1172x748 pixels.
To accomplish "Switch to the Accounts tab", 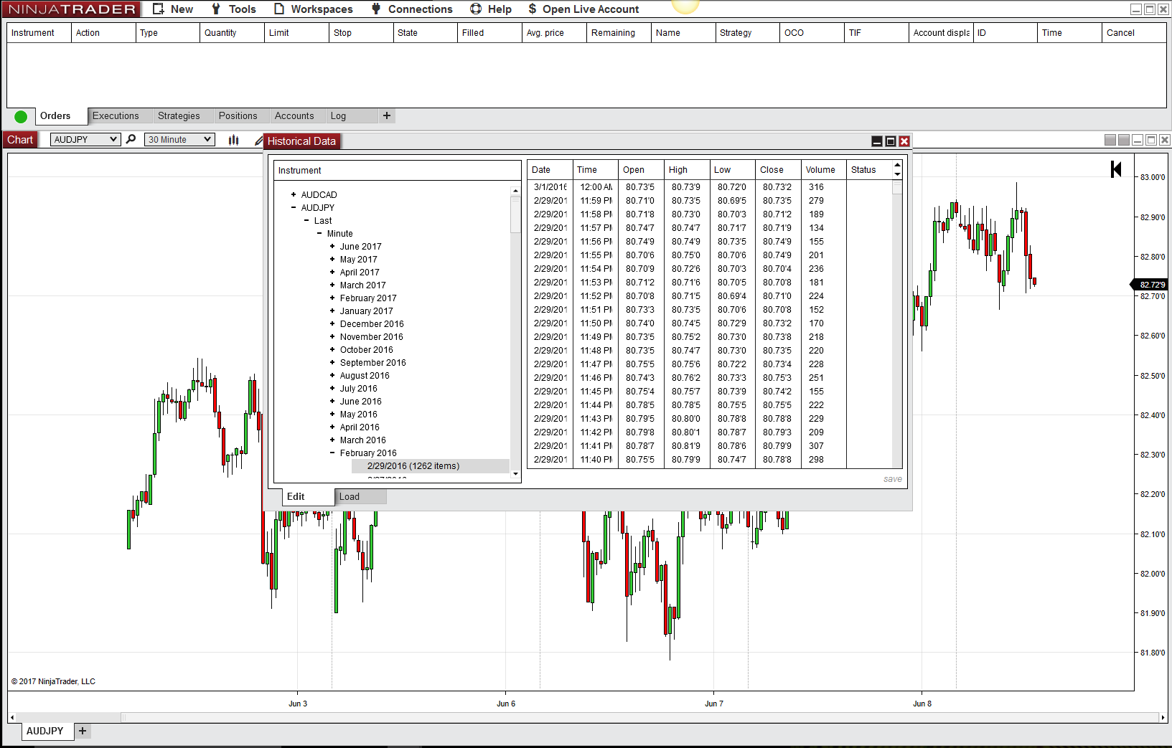I will 294,116.
